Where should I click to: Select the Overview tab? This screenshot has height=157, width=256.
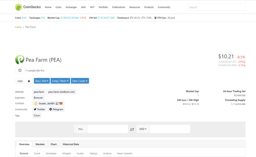24,145
